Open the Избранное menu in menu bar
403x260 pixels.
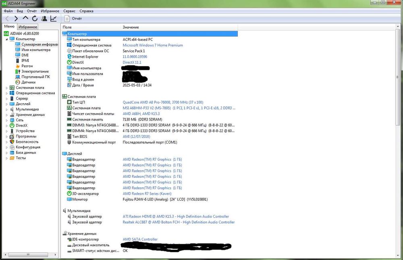[x=50, y=11]
